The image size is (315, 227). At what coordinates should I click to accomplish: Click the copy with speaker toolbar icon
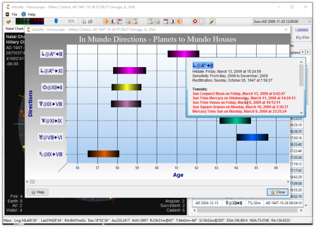pyautogui.click(x=90, y=21)
